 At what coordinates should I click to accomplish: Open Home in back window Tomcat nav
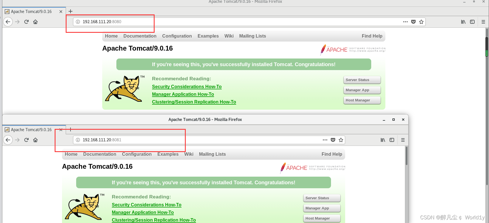(x=111, y=36)
